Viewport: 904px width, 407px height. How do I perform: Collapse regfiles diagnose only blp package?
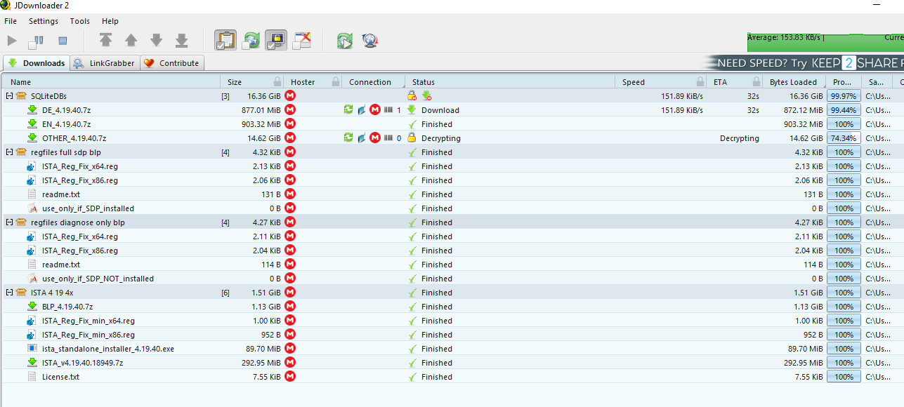(9, 222)
